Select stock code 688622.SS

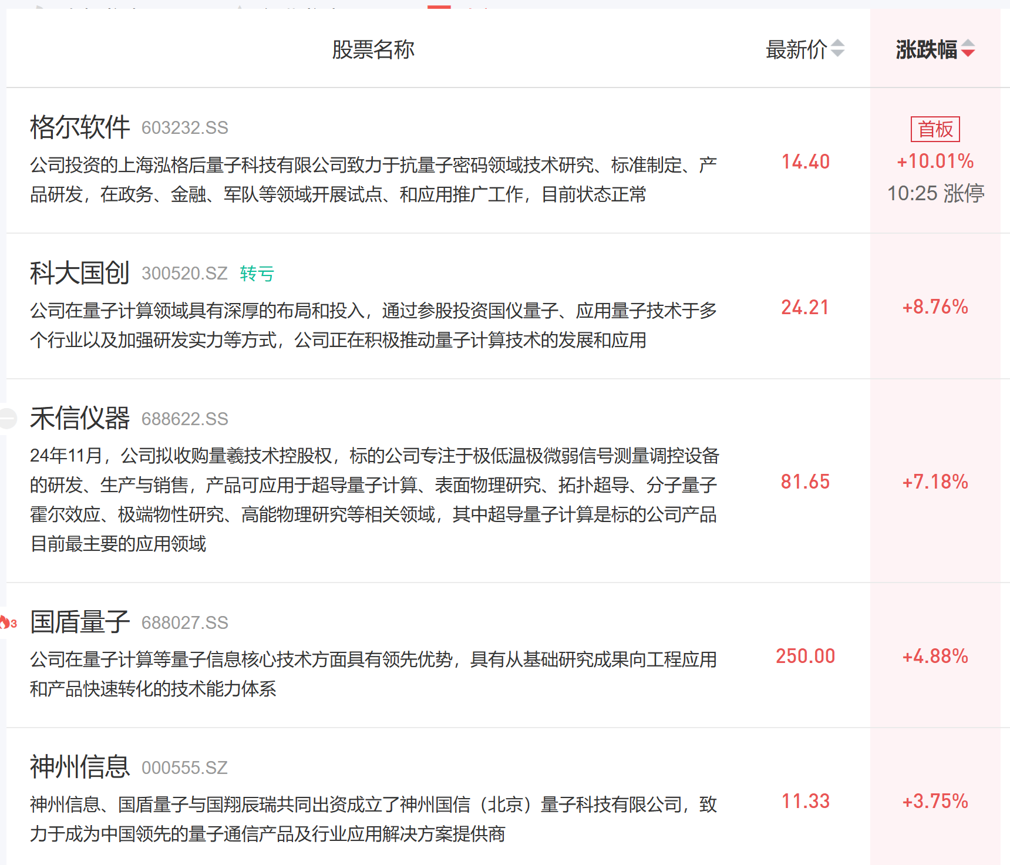[185, 419]
